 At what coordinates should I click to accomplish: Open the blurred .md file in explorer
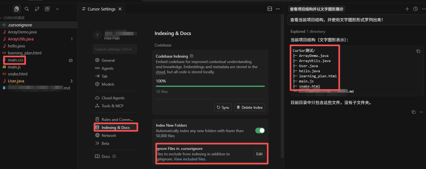38,88
